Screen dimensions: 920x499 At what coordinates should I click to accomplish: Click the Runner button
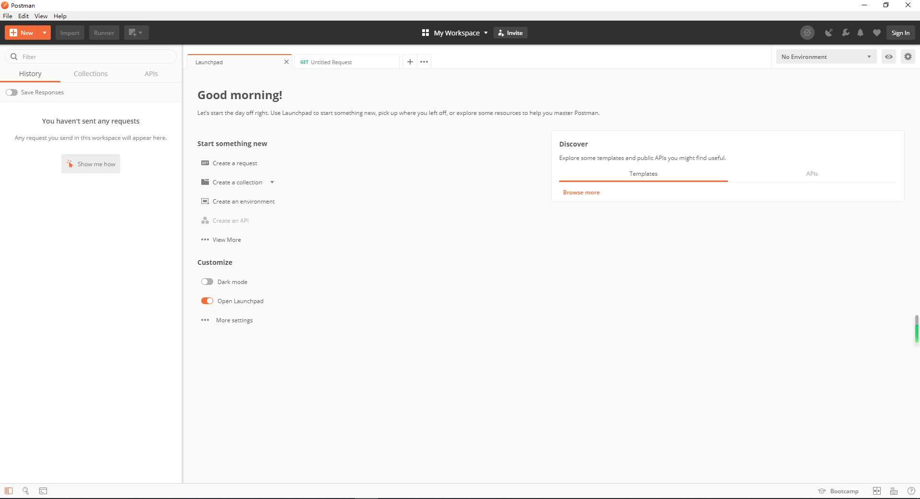pos(104,33)
